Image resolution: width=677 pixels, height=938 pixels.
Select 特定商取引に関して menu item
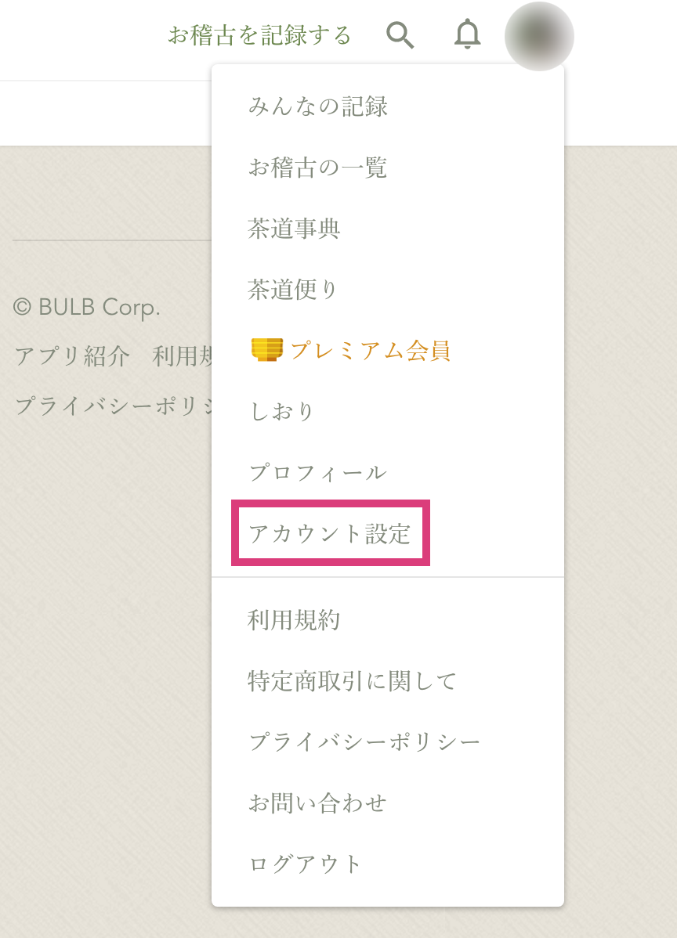pos(352,681)
